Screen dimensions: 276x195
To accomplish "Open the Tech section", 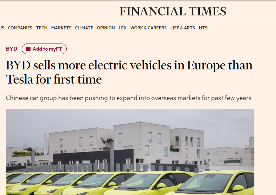I will 42,28.
